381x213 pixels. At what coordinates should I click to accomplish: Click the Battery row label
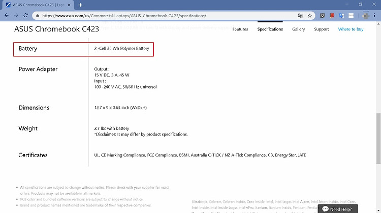[x=28, y=49]
